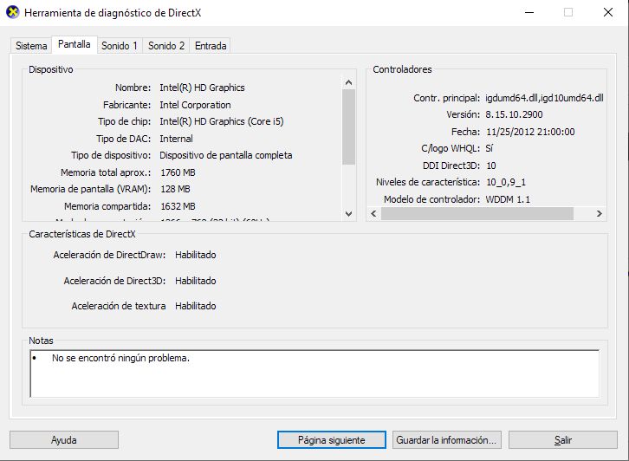This screenshot has width=629, height=461.
Task: Click 'Dispositivo de pantalla completa' value
Action: (x=226, y=155)
